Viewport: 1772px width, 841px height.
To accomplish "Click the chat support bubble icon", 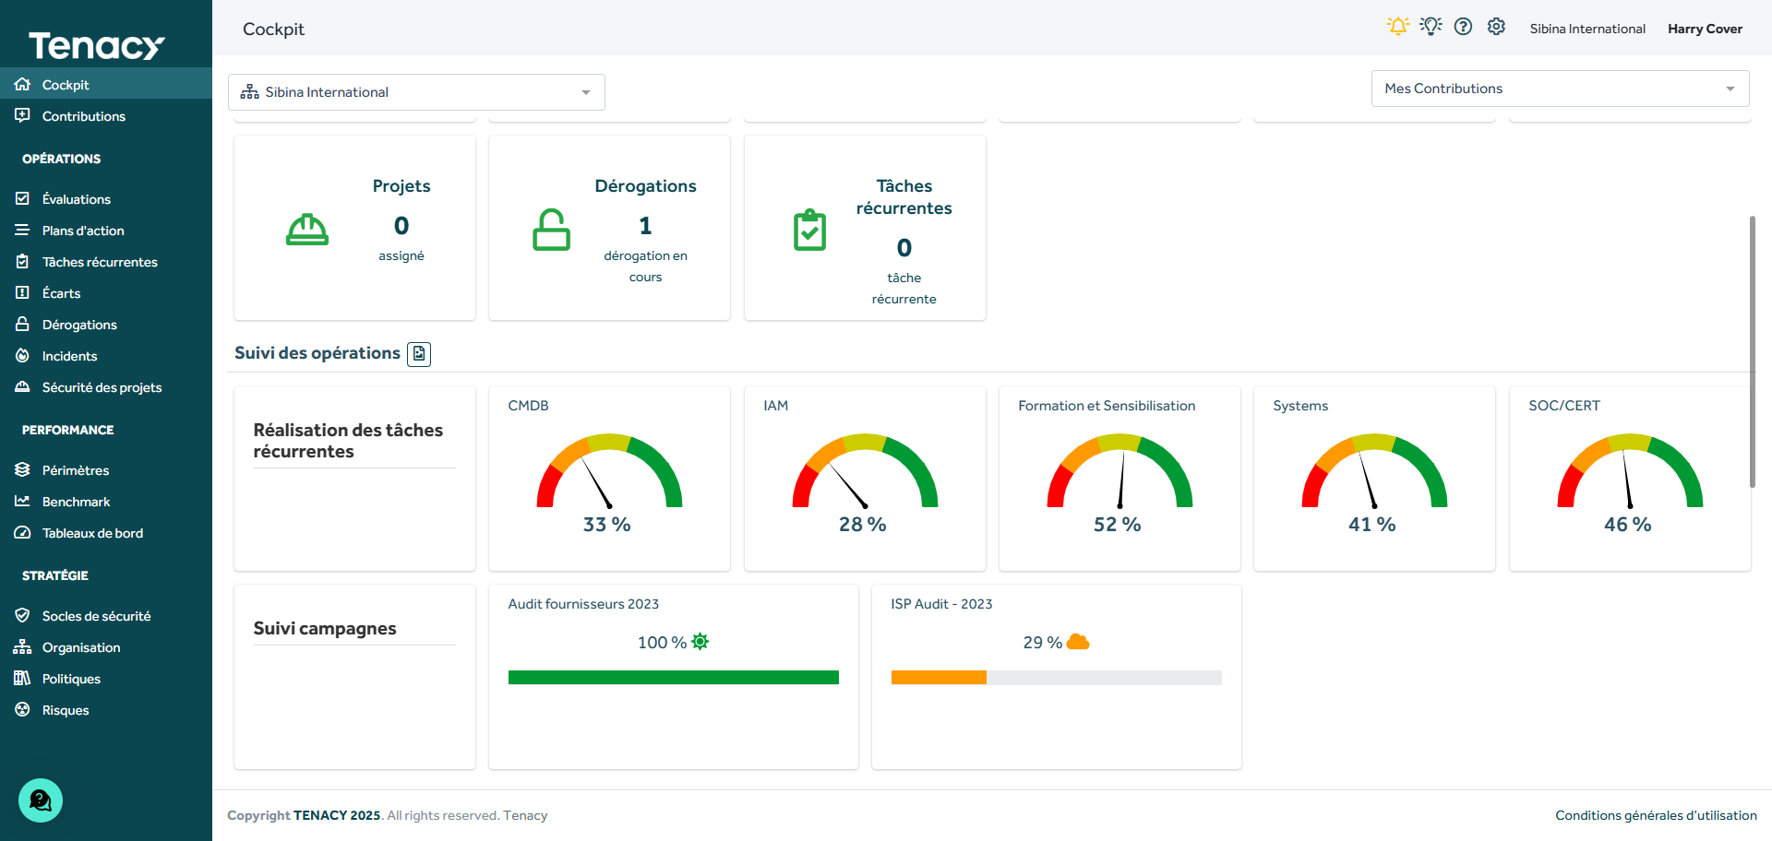I will pos(41,800).
